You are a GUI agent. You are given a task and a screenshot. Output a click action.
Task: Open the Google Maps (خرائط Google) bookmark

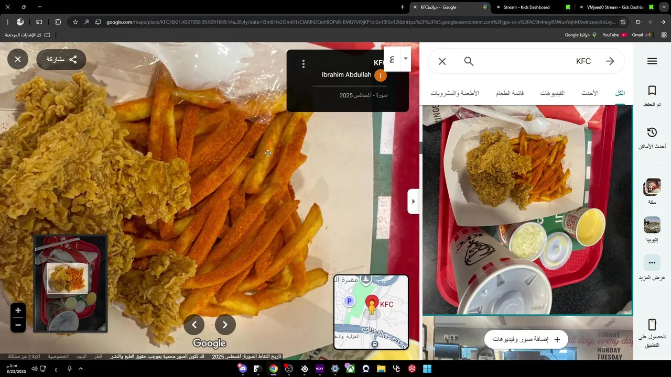coord(581,35)
